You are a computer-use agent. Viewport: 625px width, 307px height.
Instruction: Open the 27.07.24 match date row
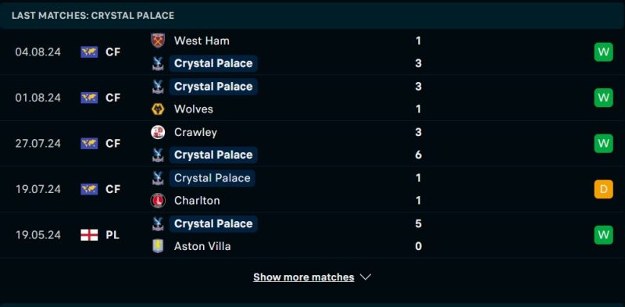tap(312, 144)
